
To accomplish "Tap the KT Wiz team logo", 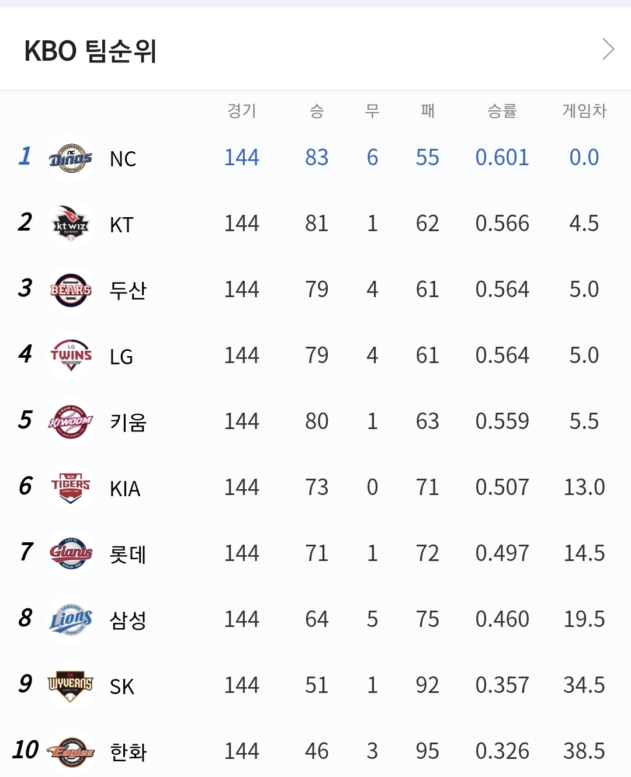I will pyautogui.click(x=71, y=224).
